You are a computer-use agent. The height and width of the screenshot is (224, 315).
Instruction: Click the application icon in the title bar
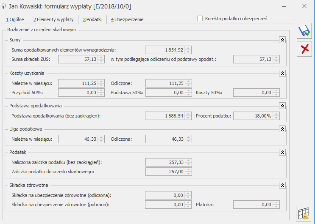[4, 6]
